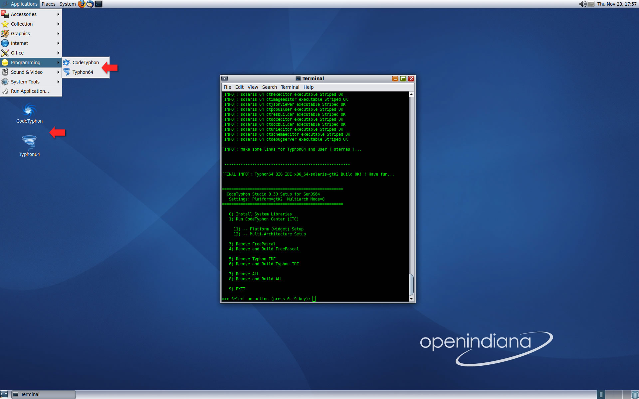The width and height of the screenshot is (639, 399).
Task: Open the Internet menu category
Action: (31, 43)
